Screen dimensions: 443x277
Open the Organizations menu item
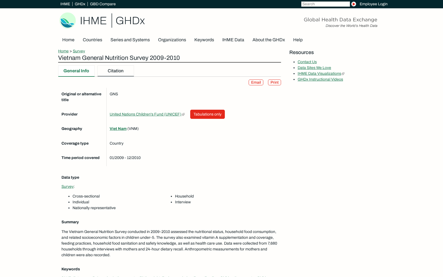pyautogui.click(x=172, y=40)
